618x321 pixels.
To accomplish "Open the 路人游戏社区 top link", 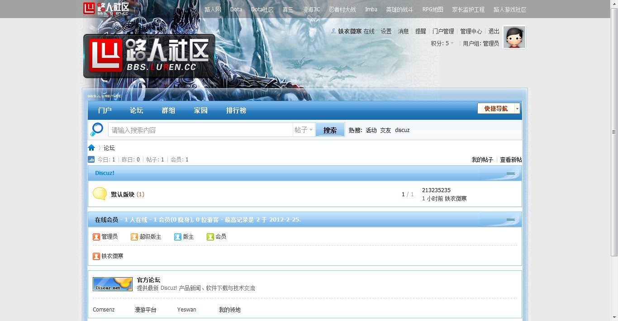I will [x=510, y=9].
